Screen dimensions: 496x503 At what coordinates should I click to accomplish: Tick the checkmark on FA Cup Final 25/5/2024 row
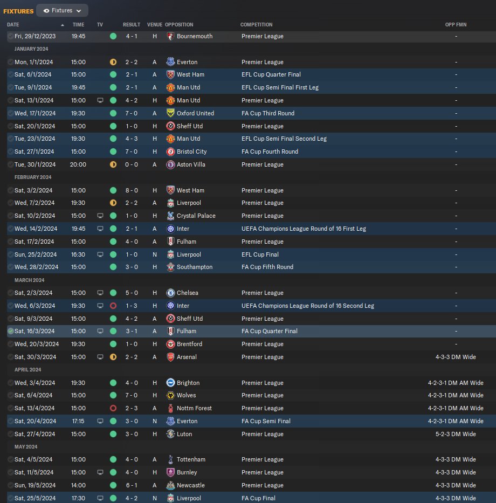11,498
